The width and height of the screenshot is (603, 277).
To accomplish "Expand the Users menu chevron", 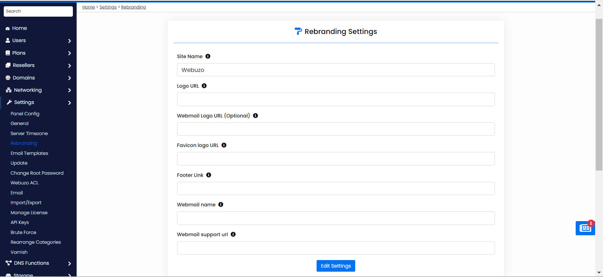I will pyautogui.click(x=69, y=41).
